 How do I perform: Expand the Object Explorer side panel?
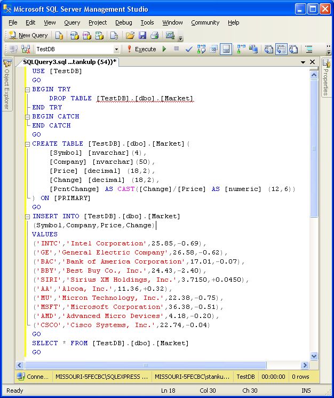coord(7,84)
